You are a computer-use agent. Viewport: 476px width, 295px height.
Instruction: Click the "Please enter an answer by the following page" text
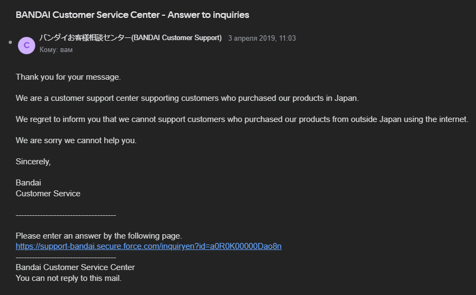click(x=99, y=236)
